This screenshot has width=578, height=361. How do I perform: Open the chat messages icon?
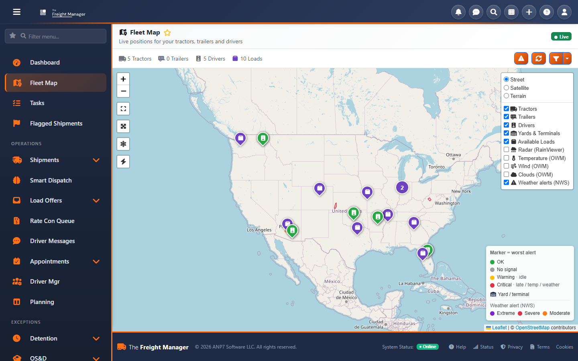tap(476, 12)
